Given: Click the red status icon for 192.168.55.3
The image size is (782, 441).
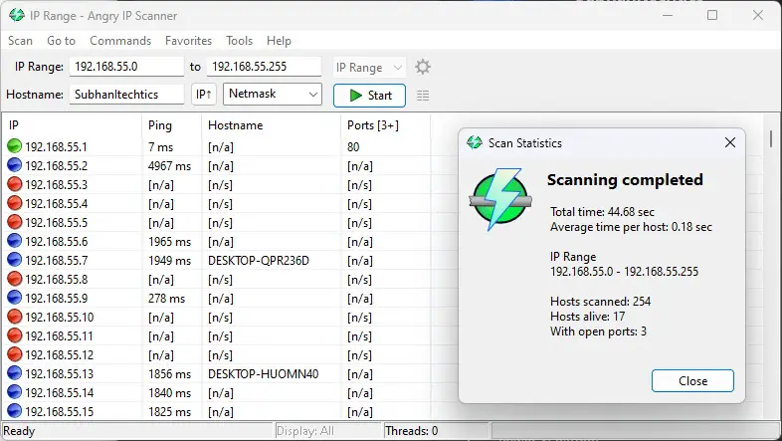Looking at the screenshot, I should [15, 184].
